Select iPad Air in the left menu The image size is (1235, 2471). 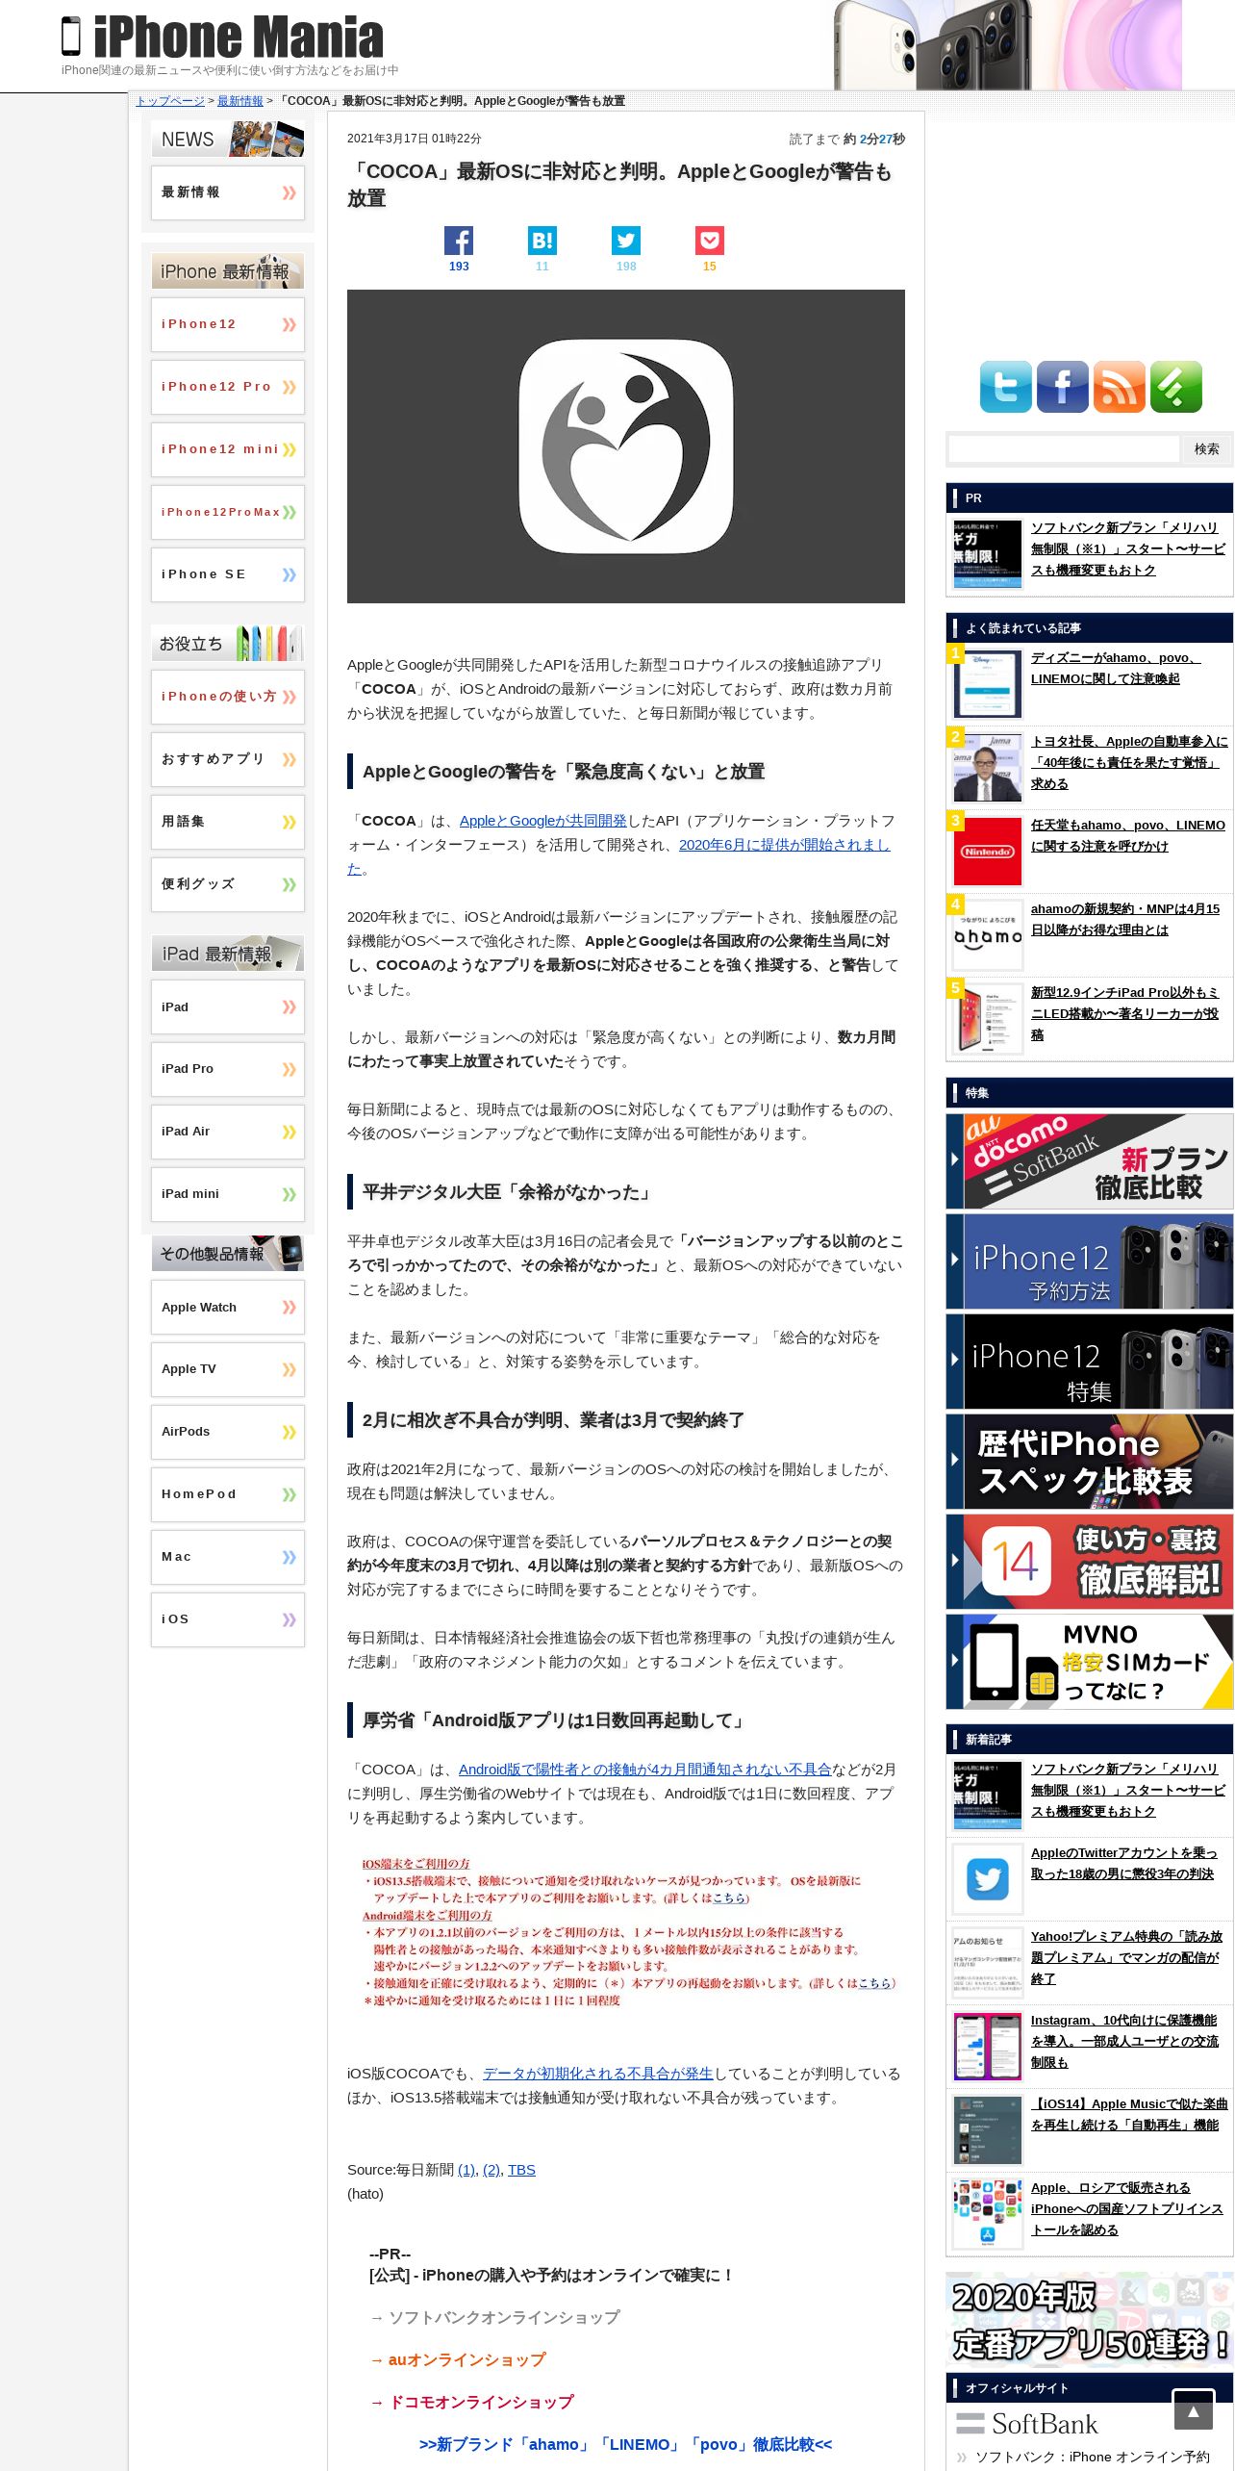tap(228, 1132)
